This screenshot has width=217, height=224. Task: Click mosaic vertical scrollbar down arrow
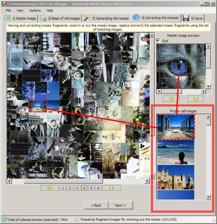tap(152, 176)
